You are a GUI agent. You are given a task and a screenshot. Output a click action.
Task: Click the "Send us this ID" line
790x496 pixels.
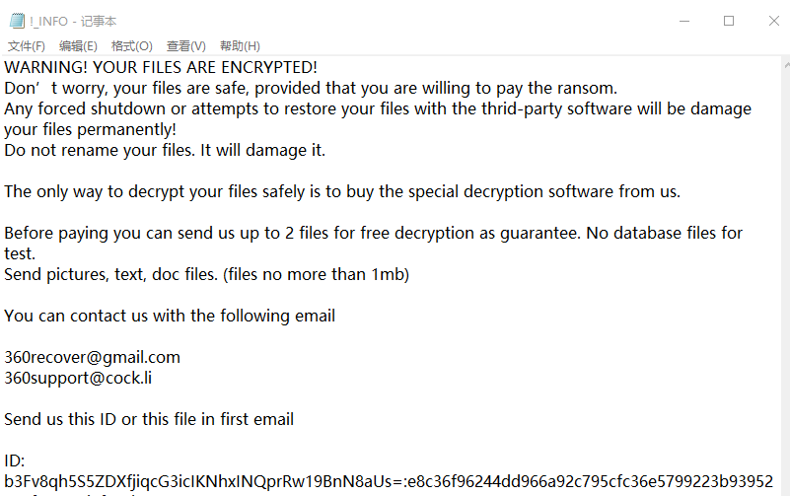tap(148, 419)
